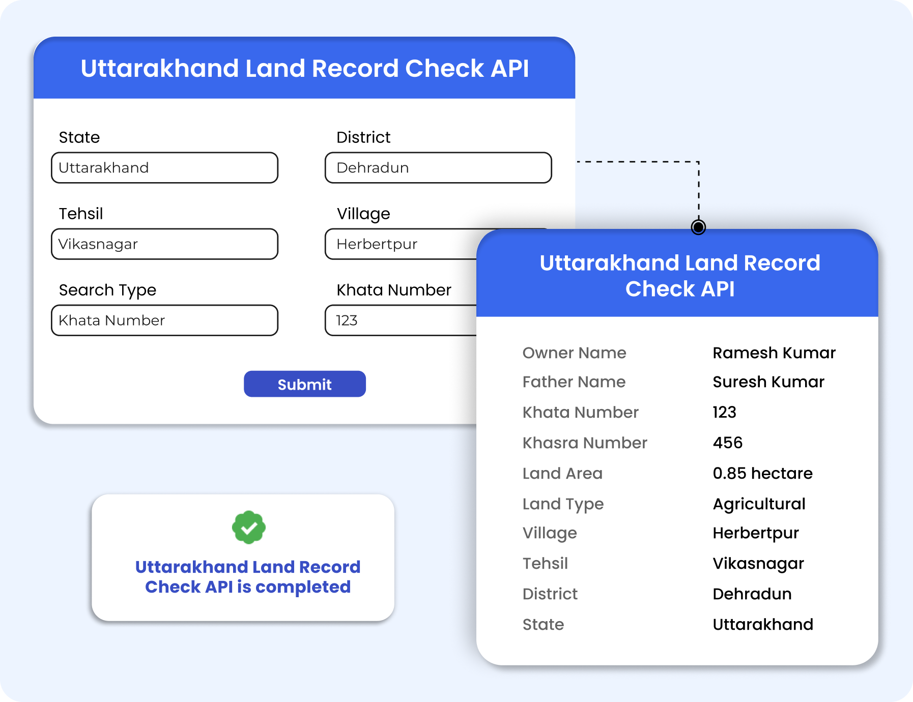The height and width of the screenshot is (702, 913).
Task: Focus the Village field showing Herbertpur
Action: click(x=400, y=244)
